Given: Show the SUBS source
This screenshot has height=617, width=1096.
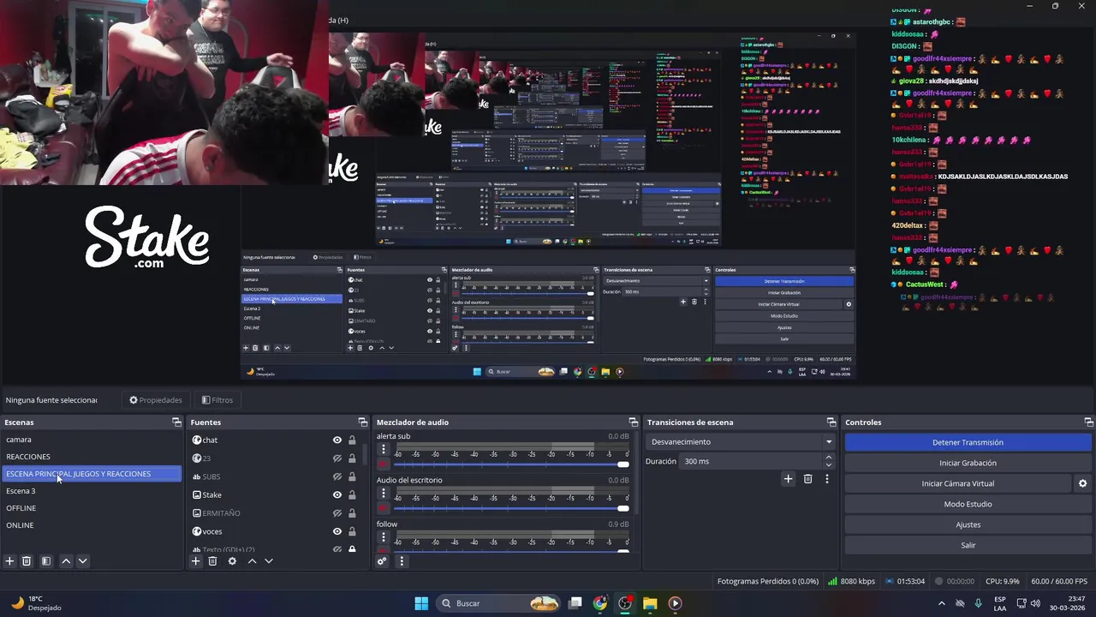Looking at the screenshot, I should pyautogui.click(x=337, y=476).
